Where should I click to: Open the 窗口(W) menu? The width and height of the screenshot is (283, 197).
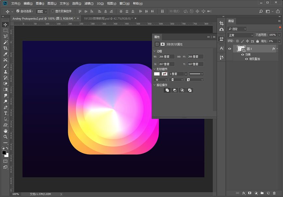(125, 4)
